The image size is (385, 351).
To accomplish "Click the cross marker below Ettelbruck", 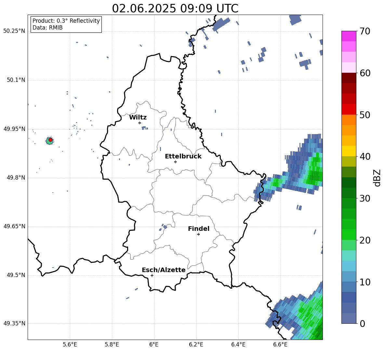I will (175, 162).
